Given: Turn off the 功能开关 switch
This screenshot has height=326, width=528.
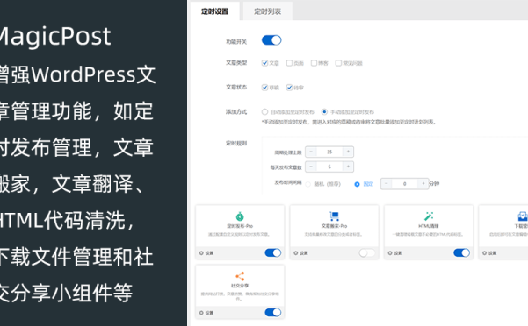Looking at the screenshot, I should point(271,40).
